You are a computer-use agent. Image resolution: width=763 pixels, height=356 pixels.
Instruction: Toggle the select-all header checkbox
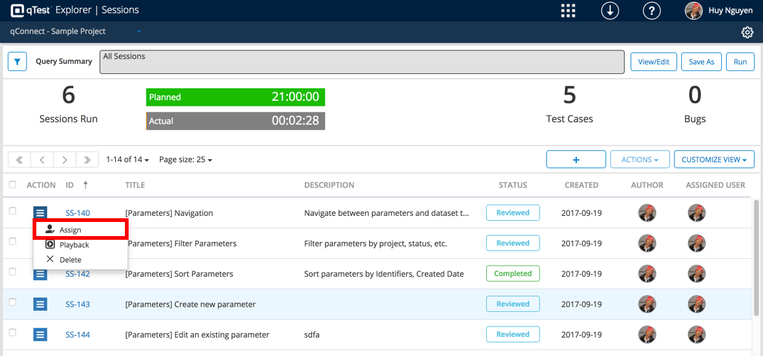click(12, 185)
